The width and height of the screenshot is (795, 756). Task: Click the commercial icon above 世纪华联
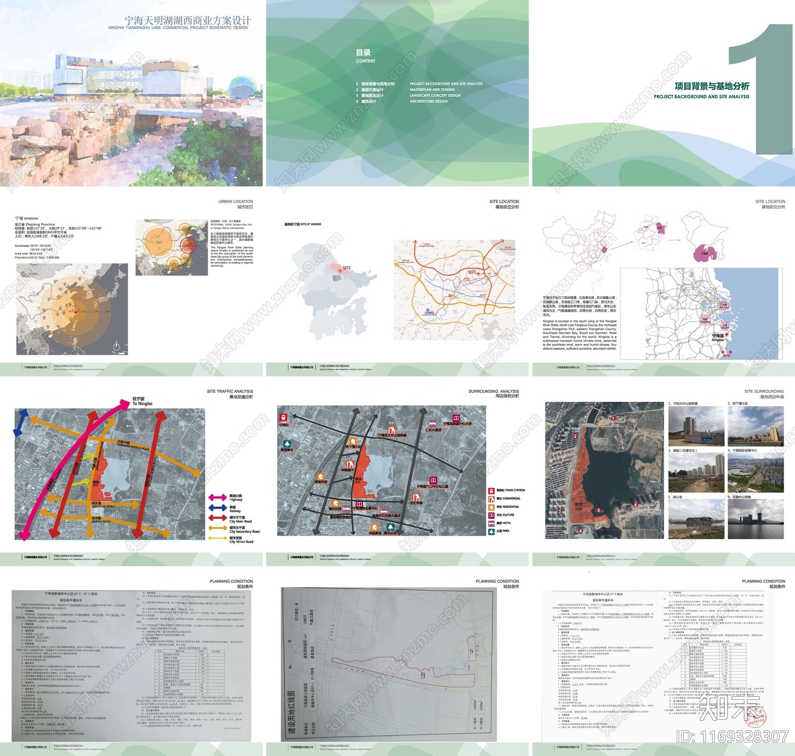[x=416, y=497]
